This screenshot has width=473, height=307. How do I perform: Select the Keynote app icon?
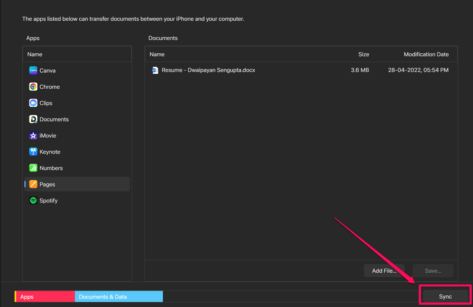coord(34,152)
